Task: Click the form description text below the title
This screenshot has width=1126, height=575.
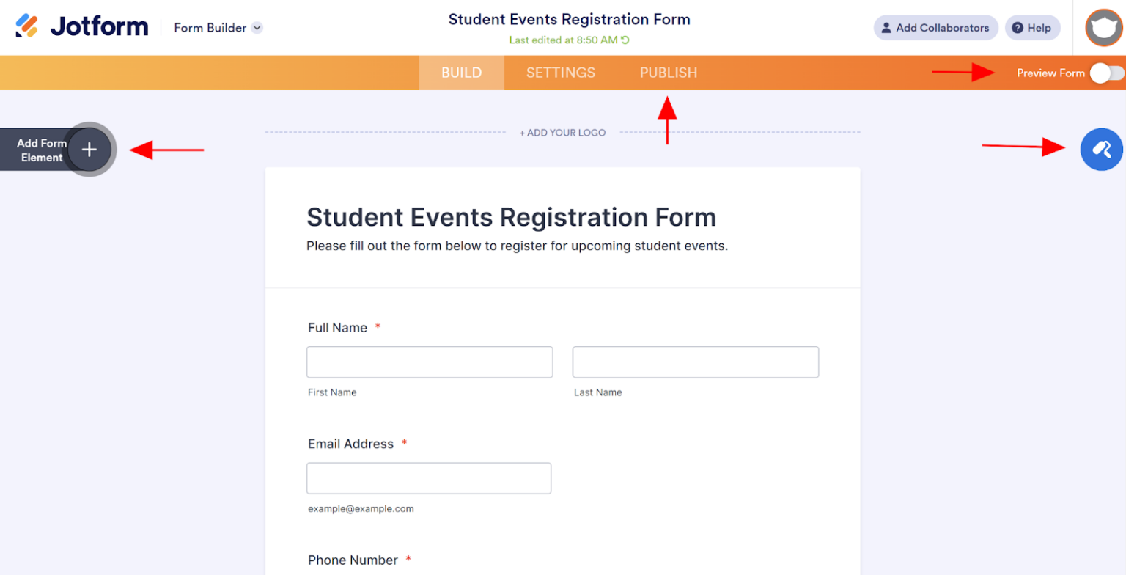Action: (517, 246)
